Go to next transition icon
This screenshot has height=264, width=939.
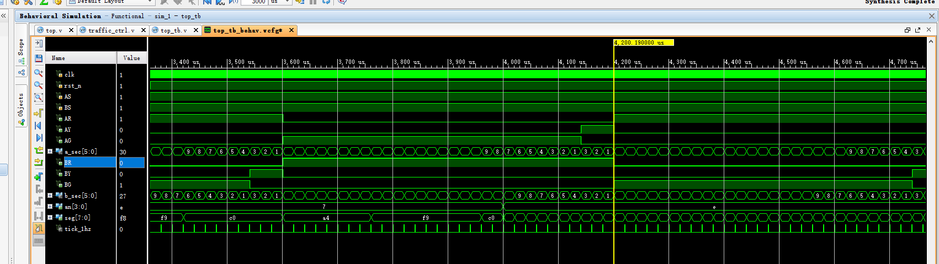point(39,163)
